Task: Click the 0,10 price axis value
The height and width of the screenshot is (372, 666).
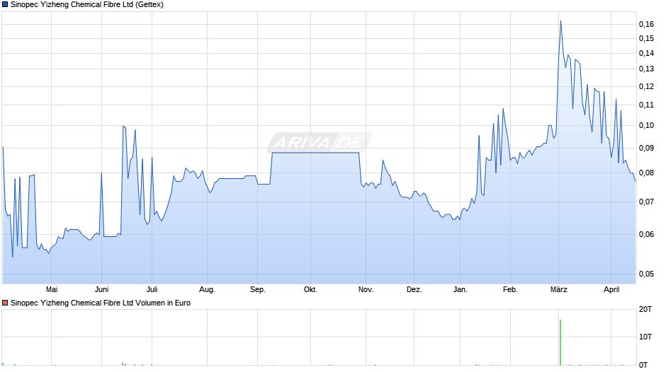Action: (646, 126)
